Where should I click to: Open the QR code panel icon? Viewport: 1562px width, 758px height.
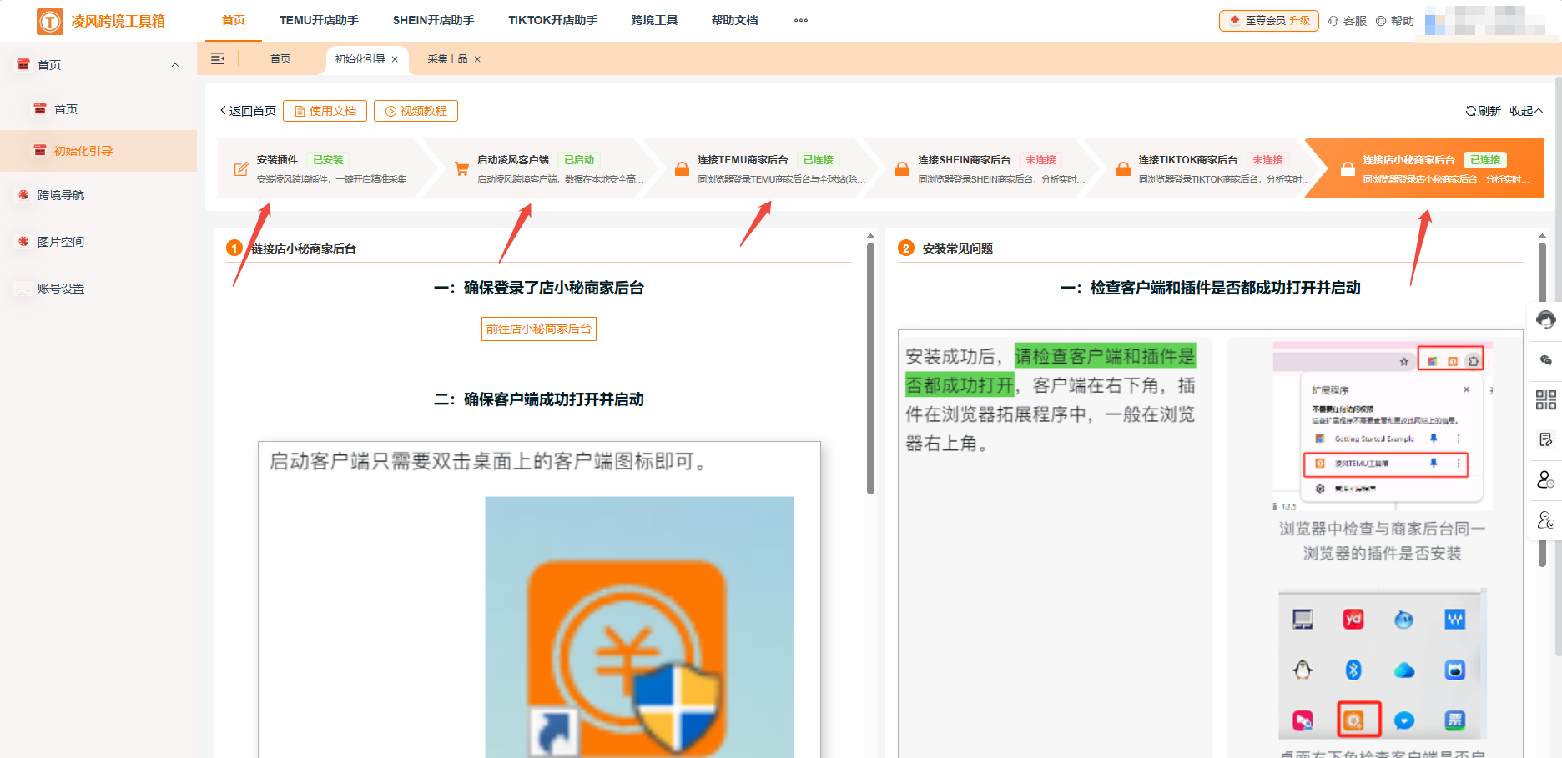tap(1547, 399)
